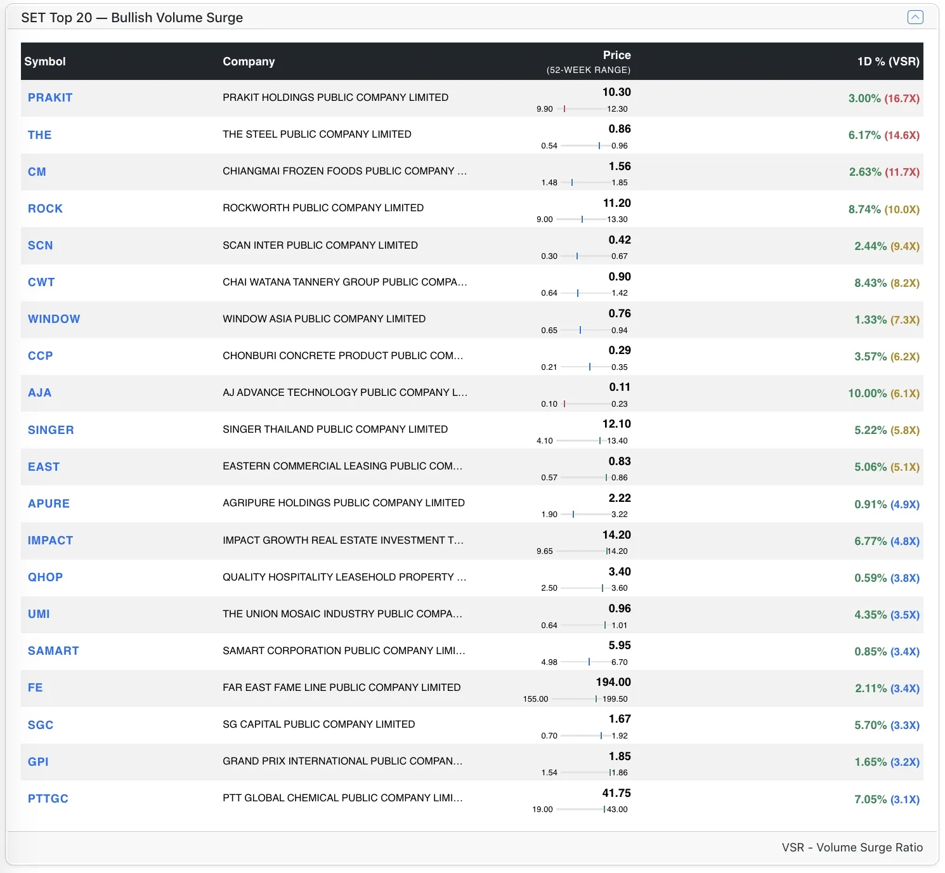Sort by Price column header
This screenshot has height=873, width=945.
pyautogui.click(x=616, y=55)
